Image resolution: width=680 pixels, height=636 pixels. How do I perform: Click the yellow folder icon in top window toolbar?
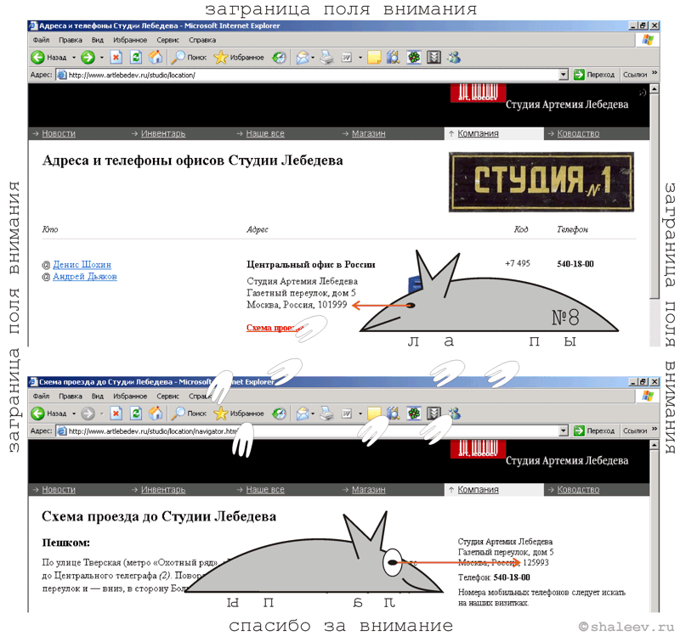point(374,57)
